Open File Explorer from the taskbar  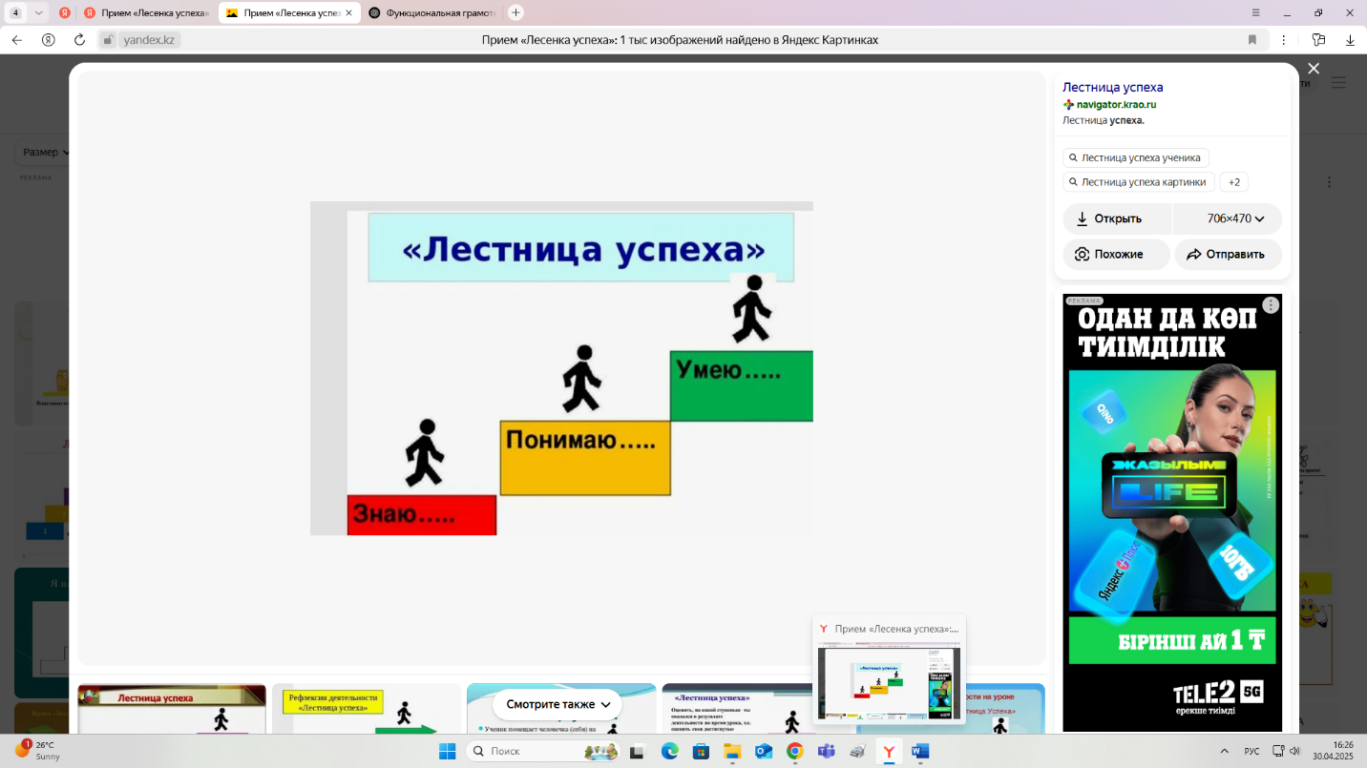732,752
